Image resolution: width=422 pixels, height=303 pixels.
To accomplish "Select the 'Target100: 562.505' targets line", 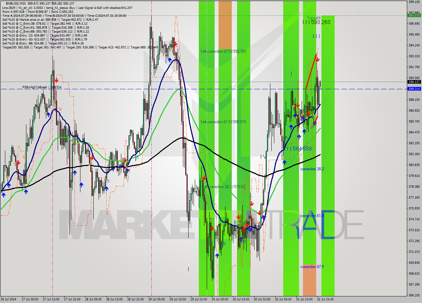I will (x=80, y=47).
